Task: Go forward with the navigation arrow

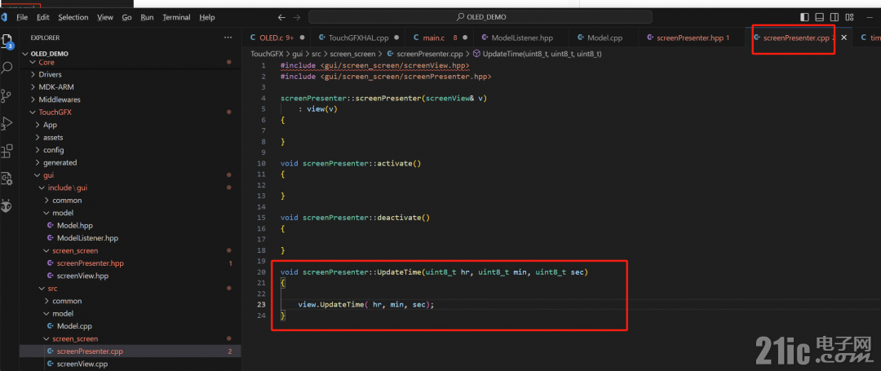Action: [296, 17]
